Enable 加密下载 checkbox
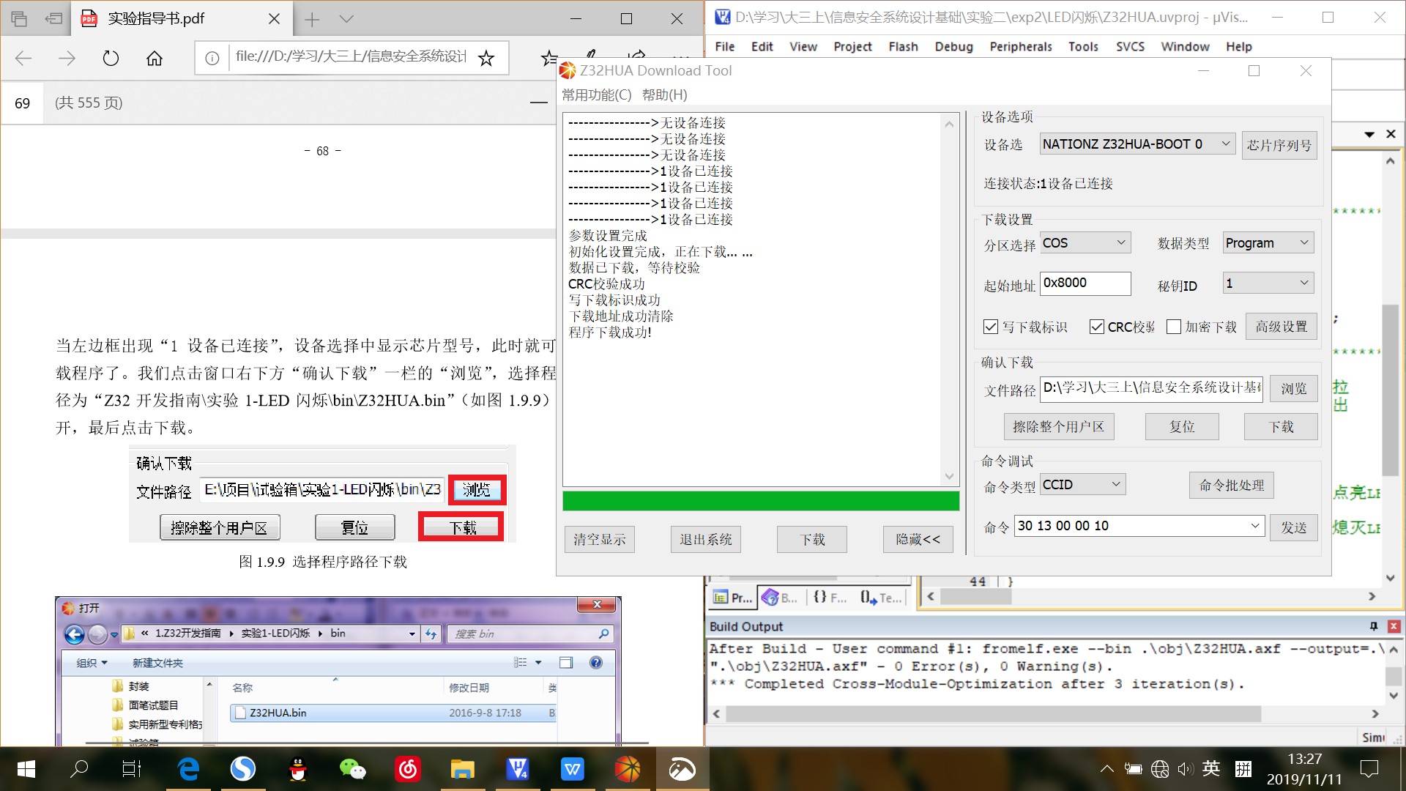 (1174, 327)
